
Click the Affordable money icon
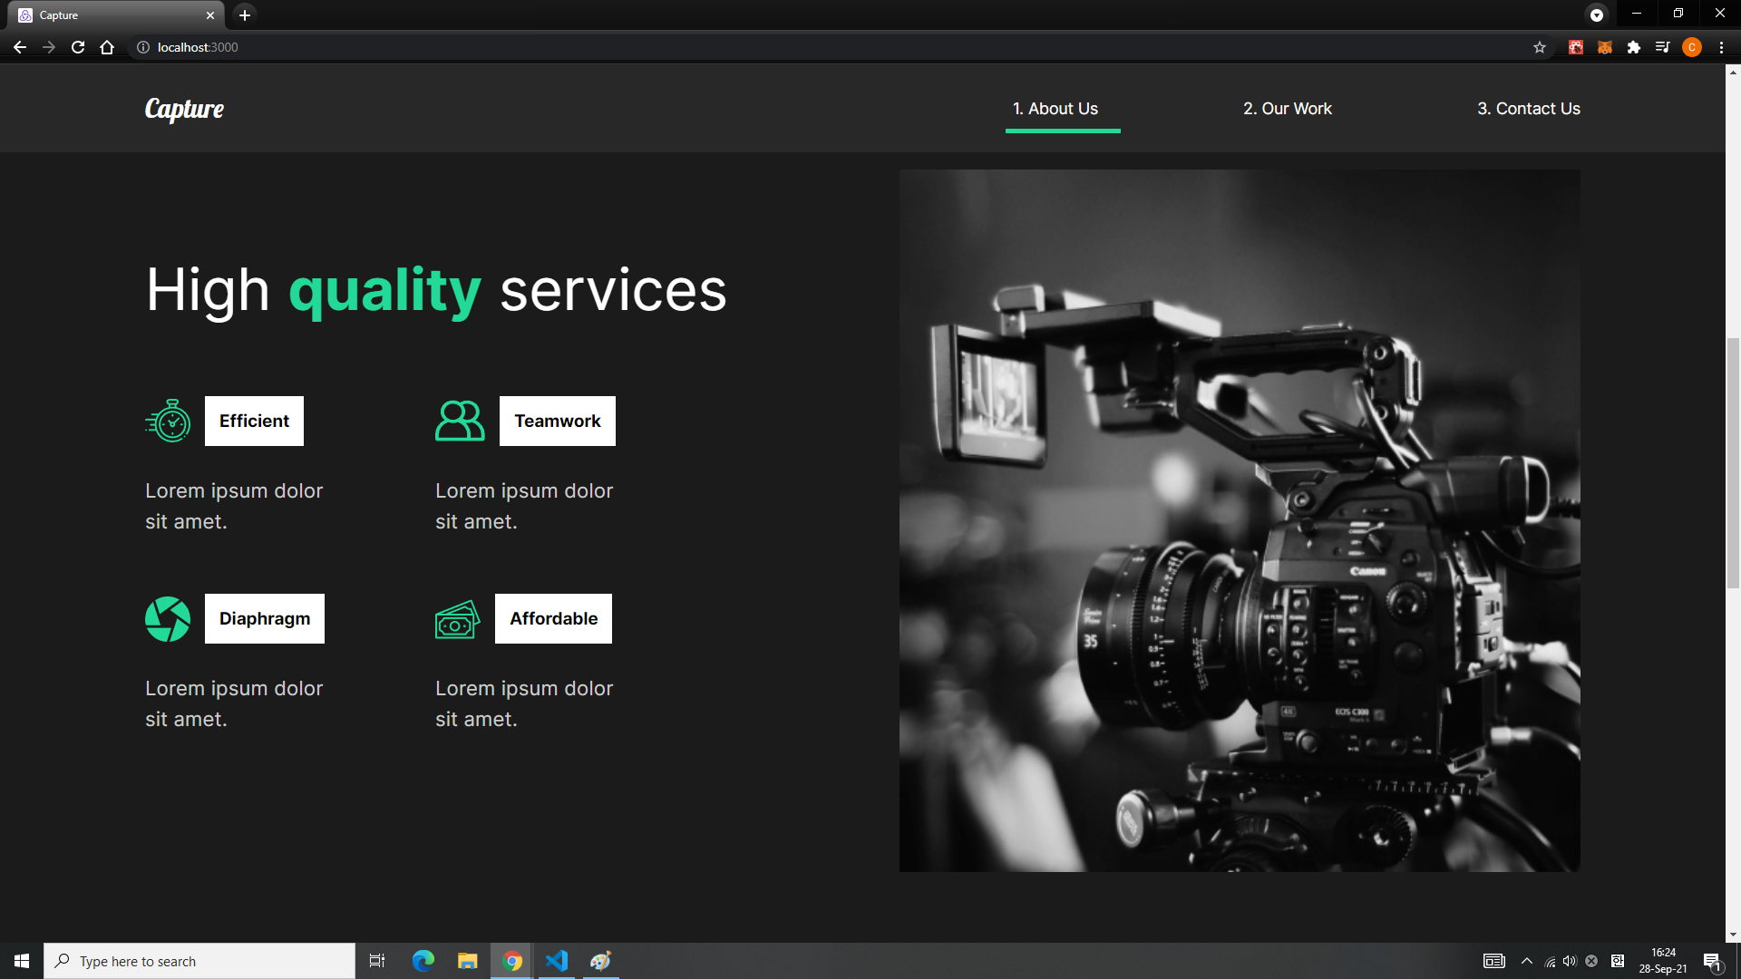[x=458, y=620]
